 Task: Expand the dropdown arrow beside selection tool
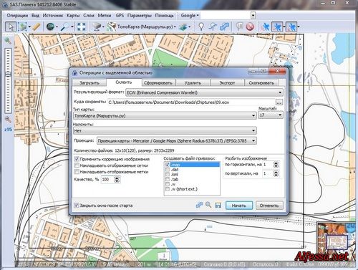(29, 26)
